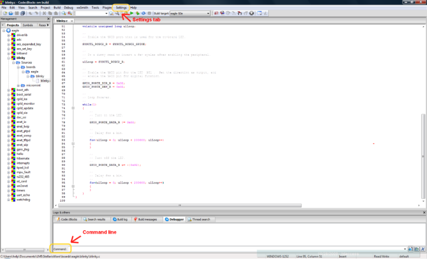Click the Open file toolbar icon
Viewport: 427px width, 259px height.
click(10, 14)
